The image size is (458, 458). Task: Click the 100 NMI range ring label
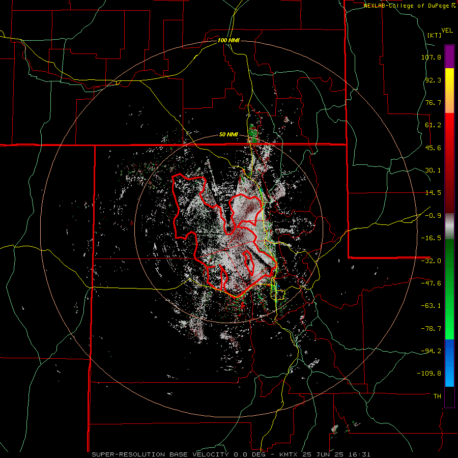[x=228, y=40]
